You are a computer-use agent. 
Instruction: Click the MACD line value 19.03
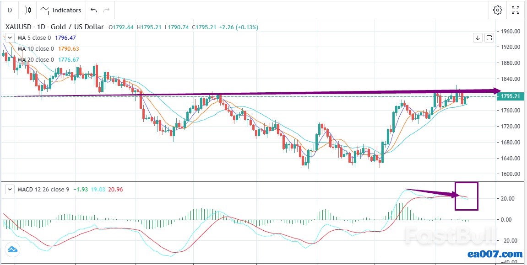98,190
